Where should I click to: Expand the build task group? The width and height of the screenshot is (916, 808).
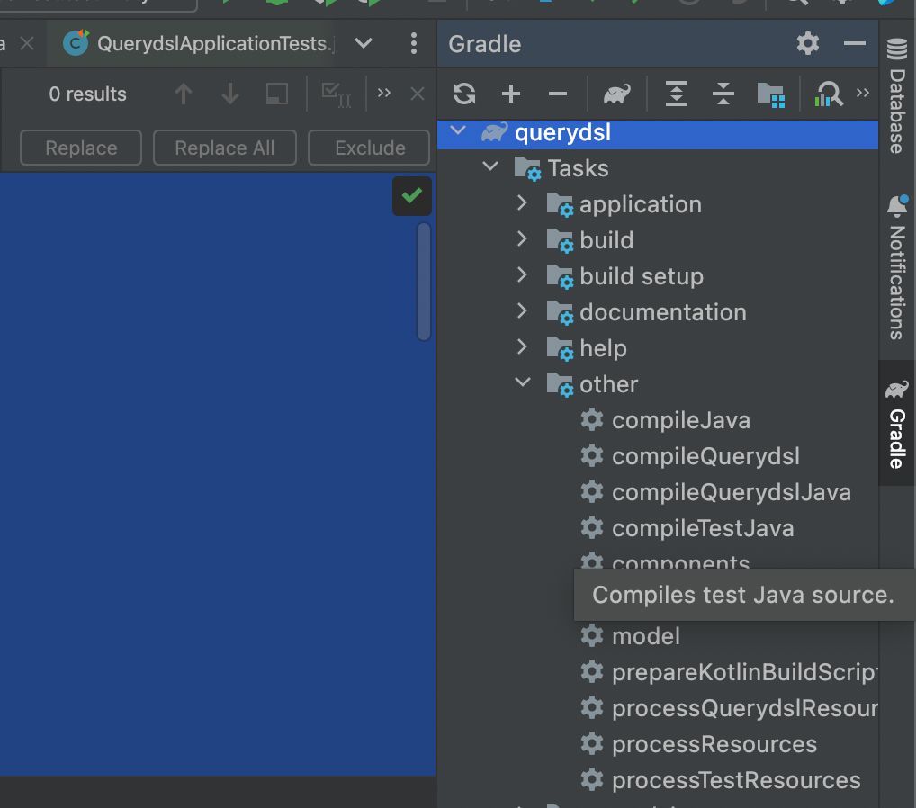(522, 239)
